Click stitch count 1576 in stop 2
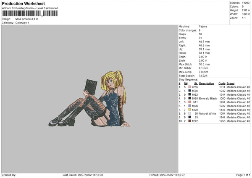The width and height of the screenshot is (252, 178). [x=194, y=91]
